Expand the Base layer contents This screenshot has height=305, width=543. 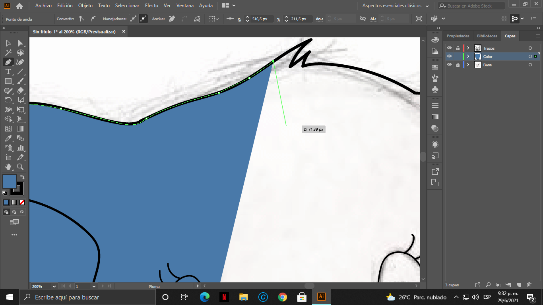(468, 65)
